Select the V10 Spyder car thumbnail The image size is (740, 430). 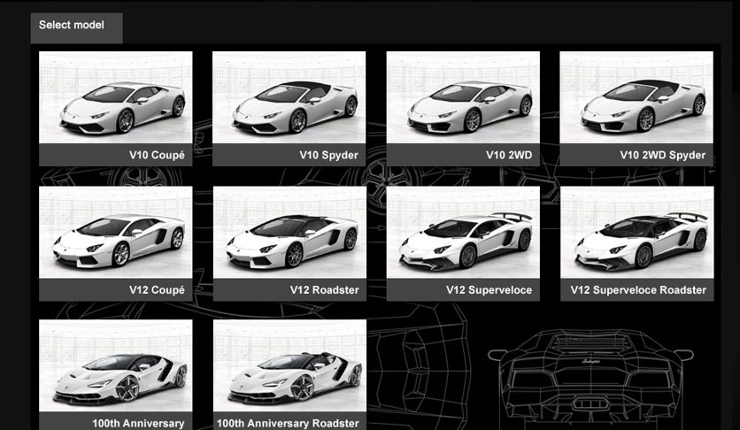[x=289, y=97]
